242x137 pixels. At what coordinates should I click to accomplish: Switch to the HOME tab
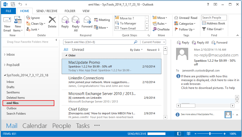(x=25, y=11)
